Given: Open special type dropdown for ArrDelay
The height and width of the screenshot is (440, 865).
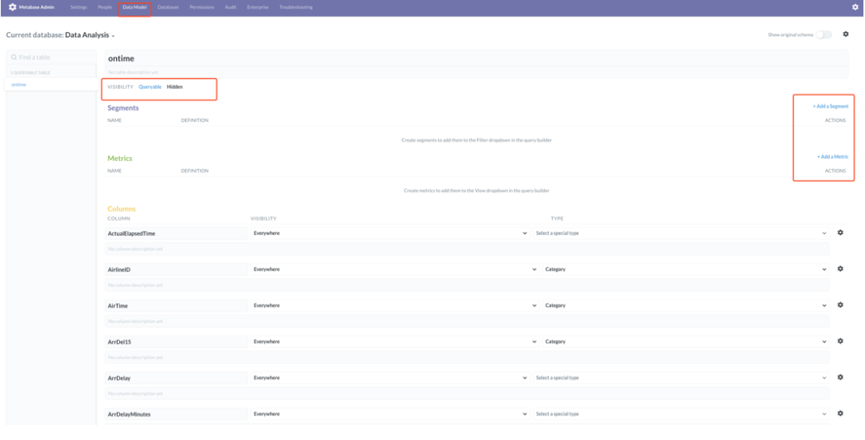Looking at the screenshot, I should 681,377.
